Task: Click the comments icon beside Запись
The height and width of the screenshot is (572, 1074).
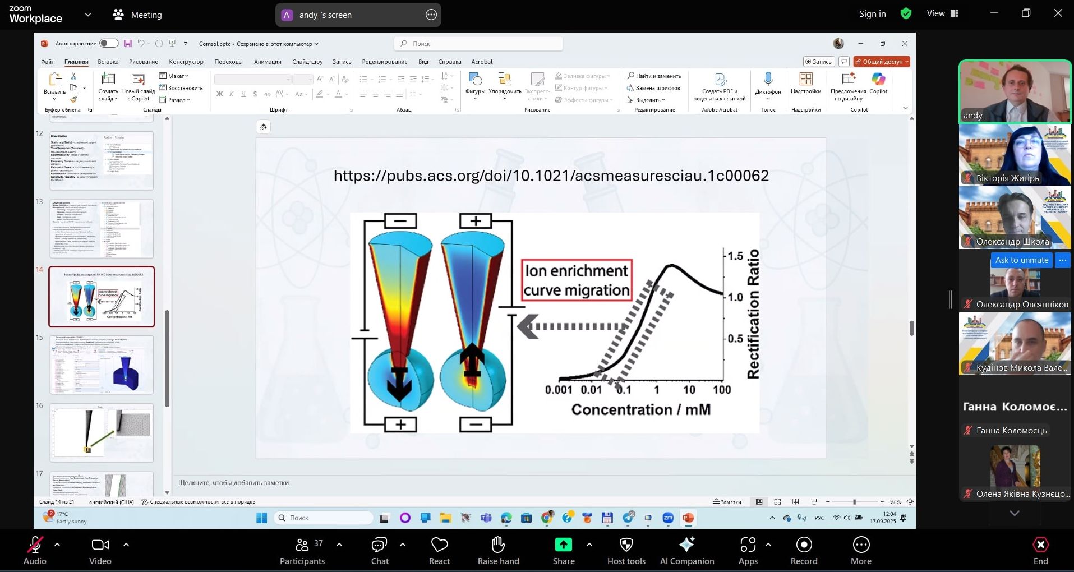Action: [844, 62]
